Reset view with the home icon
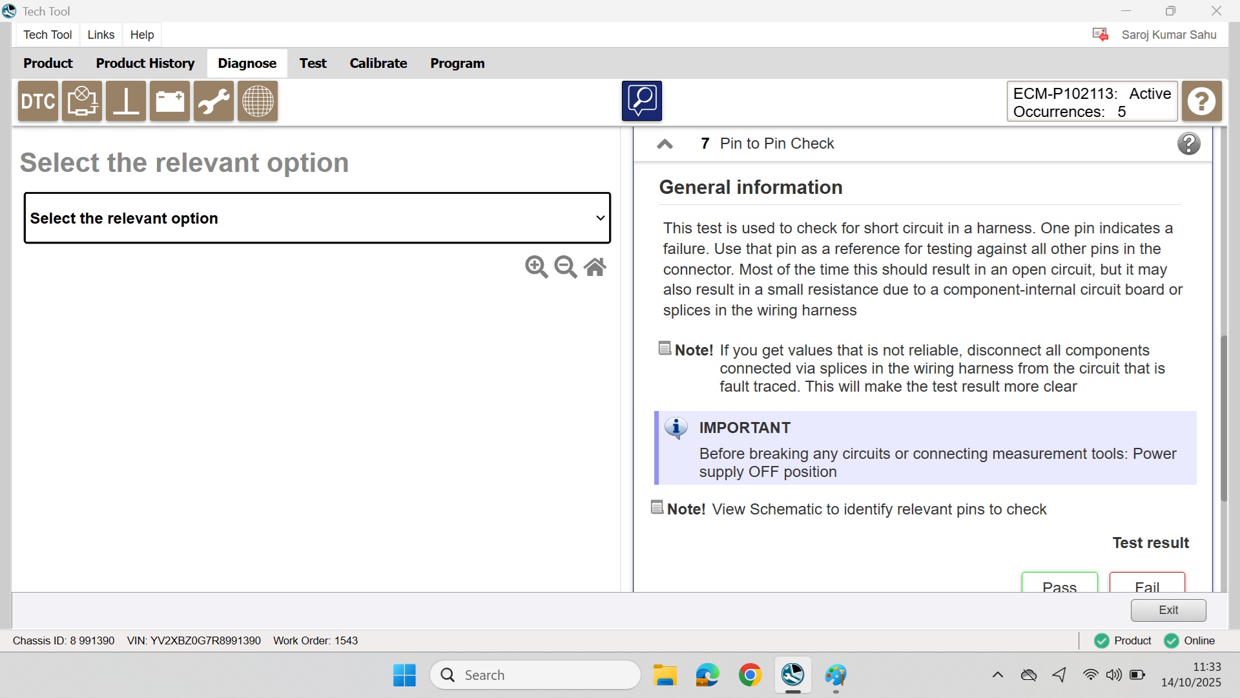Screen dimensions: 1240x698 tap(595, 266)
